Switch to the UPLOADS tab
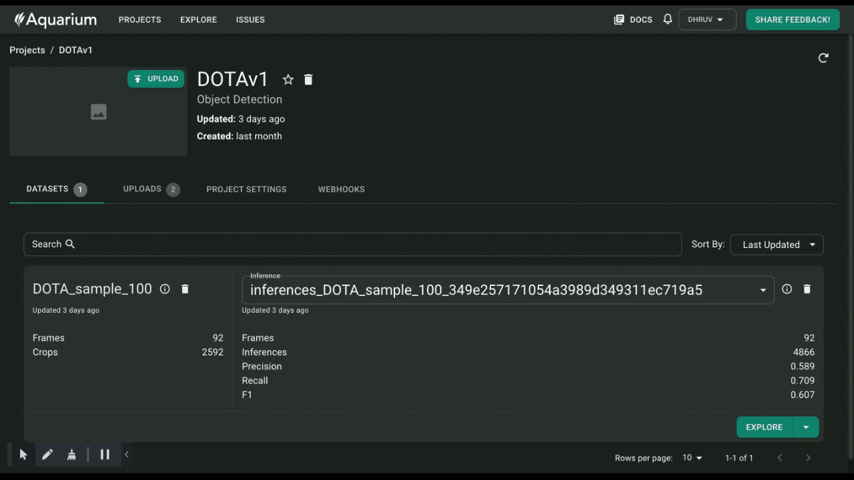Screen dimensions: 854x480 pyautogui.click(x=151, y=189)
